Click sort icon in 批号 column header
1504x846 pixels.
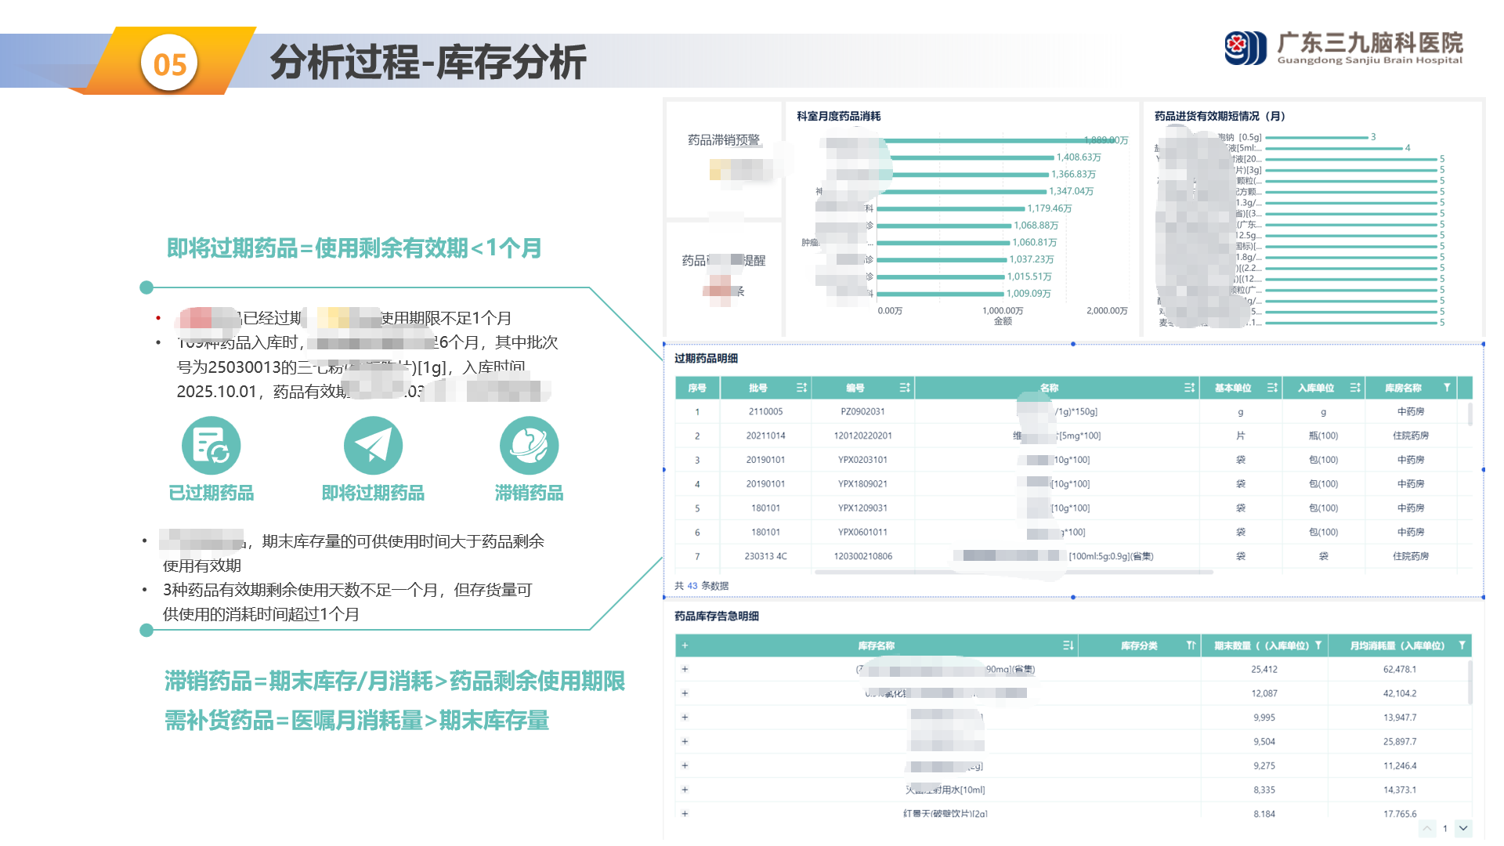click(801, 388)
